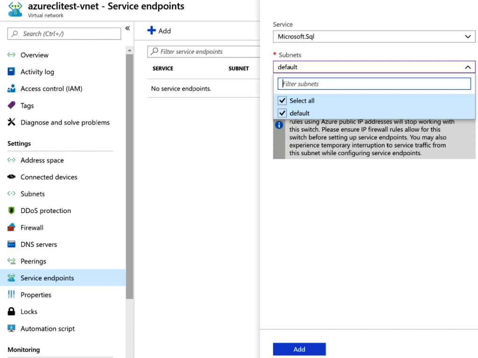This screenshot has width=478, height=358.
Task: Go to Peerings in the Settings menu
Action: pos(33,261)
